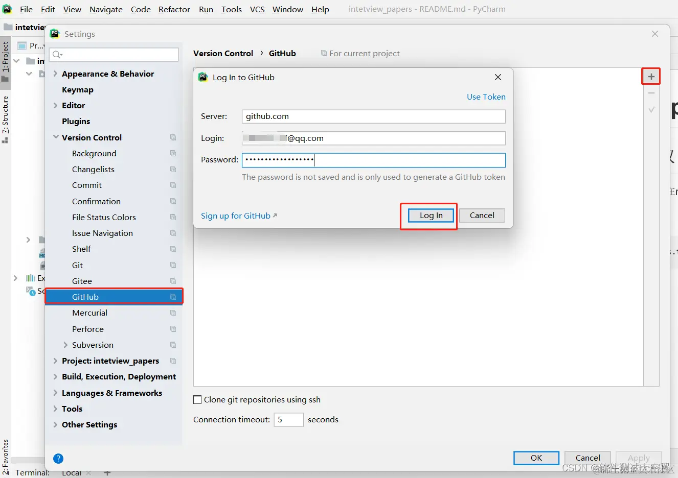Click Version Control in the breadcrumb
The width and height of the screenshot is (678, 478).
click(x=223, y=53)
